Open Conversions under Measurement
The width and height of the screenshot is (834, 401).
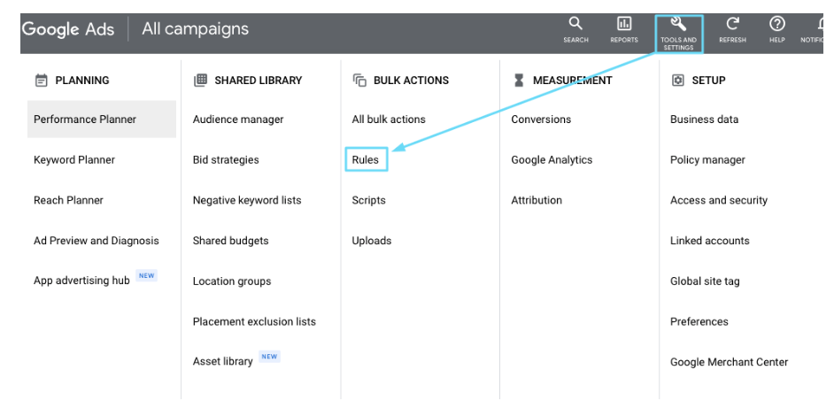click(x=541, y=120)
